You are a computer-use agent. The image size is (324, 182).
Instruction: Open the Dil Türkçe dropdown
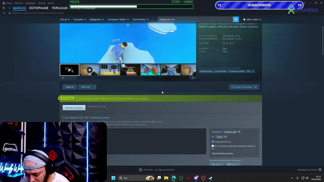[221, 137]
